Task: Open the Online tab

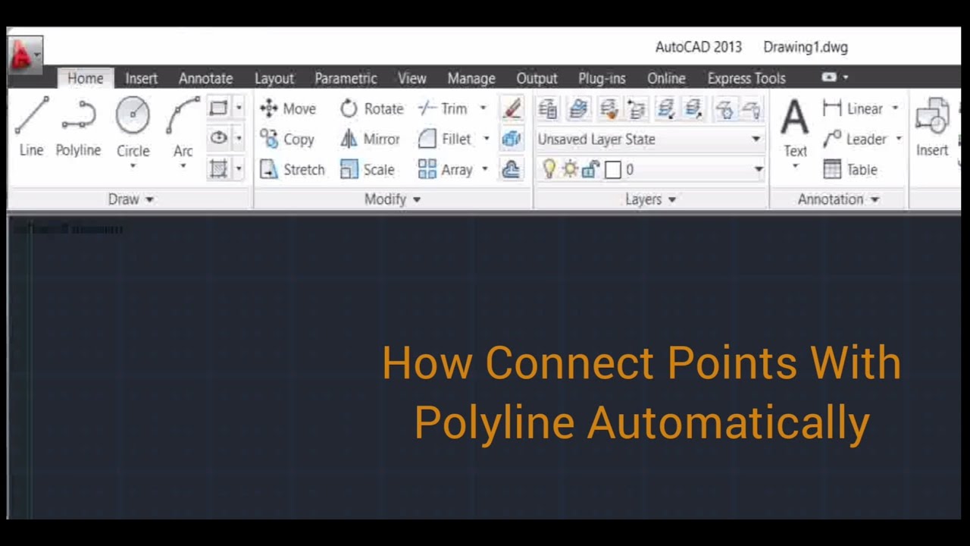Action: pos(666,78)
